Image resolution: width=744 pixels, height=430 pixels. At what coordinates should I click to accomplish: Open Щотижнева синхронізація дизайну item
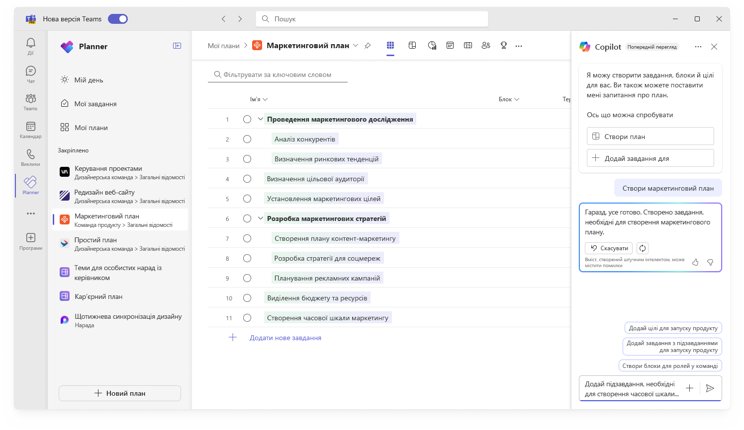pos(120,320)
